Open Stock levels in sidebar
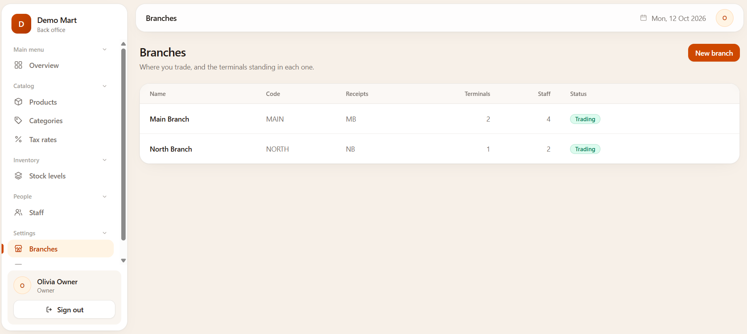 pos(60,176)
